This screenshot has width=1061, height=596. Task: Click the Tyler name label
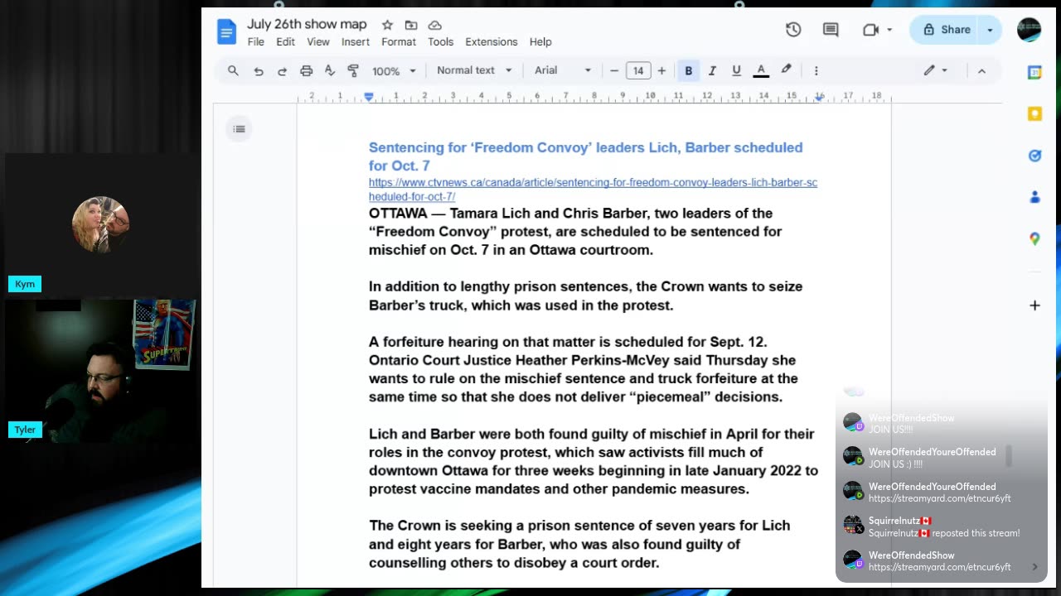25,430
